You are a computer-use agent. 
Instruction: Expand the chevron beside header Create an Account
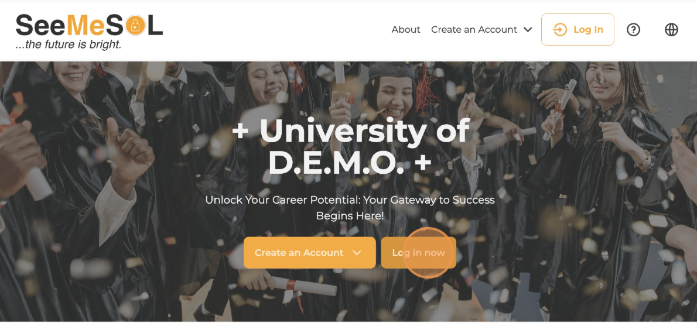point(528,30)
